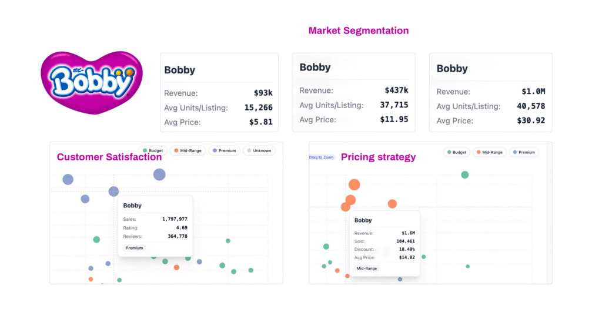
Task: Click the Pricing strategy chart title
Action: 378,157
